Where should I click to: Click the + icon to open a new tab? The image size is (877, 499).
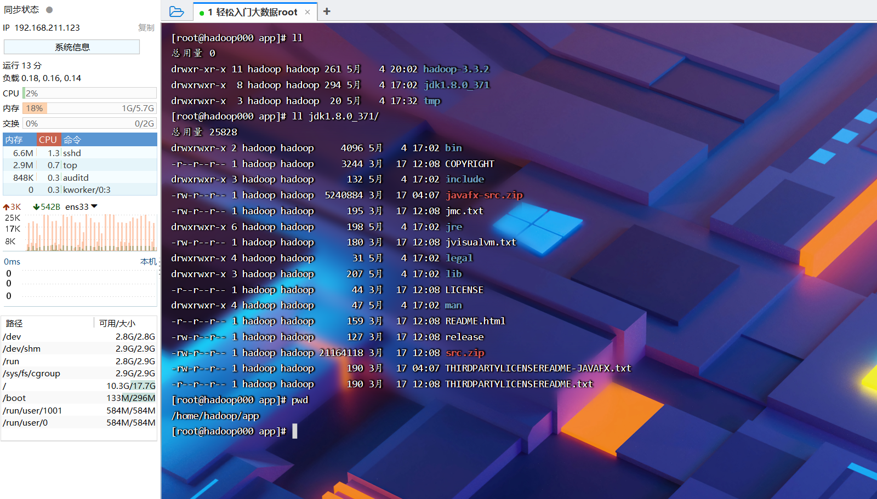[x=327, y=11]
